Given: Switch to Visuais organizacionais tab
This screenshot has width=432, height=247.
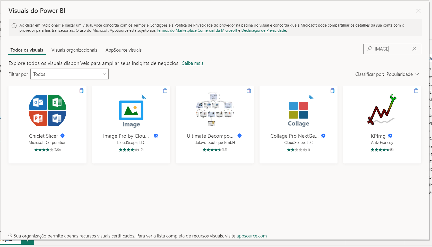Looking at the screenshot, I should click(x=74, y=50).
